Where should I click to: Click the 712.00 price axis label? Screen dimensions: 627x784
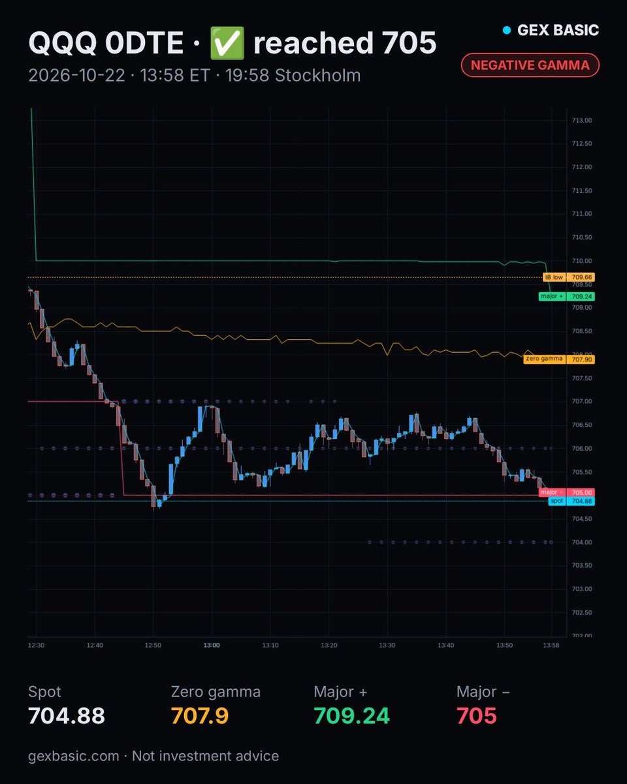pos(582,167)
